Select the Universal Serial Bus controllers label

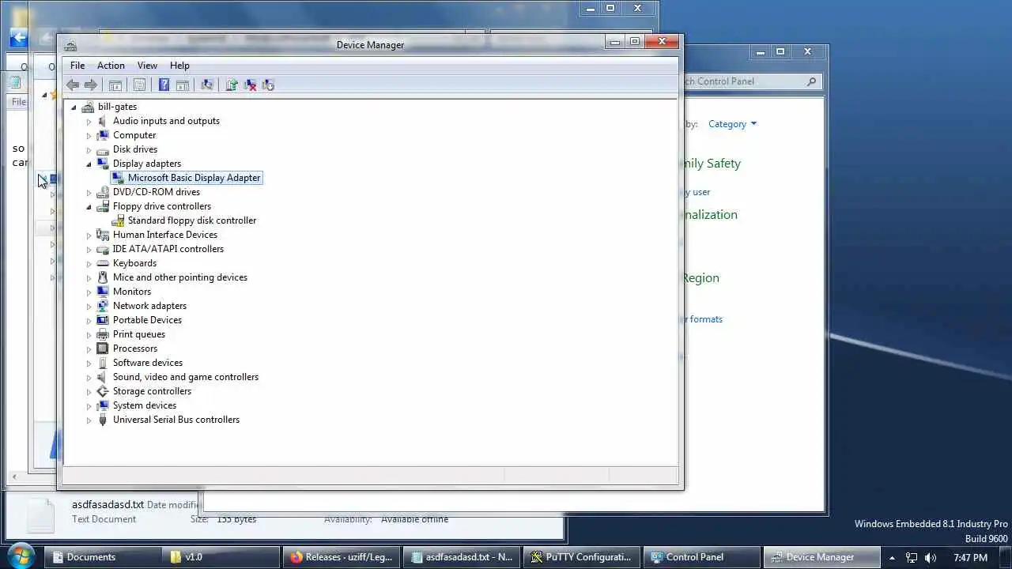coord(176,420)
